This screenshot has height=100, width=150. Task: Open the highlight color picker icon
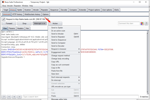click(x=142, y=23)
